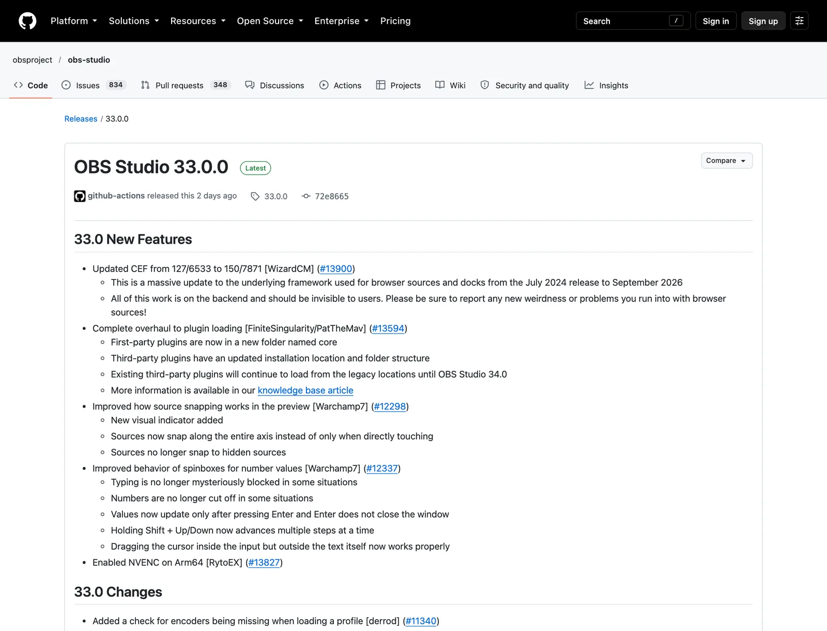Viewport: 827px width, 631px height.
Task: Open pull request #13827
Action: (x=264, y=562)
